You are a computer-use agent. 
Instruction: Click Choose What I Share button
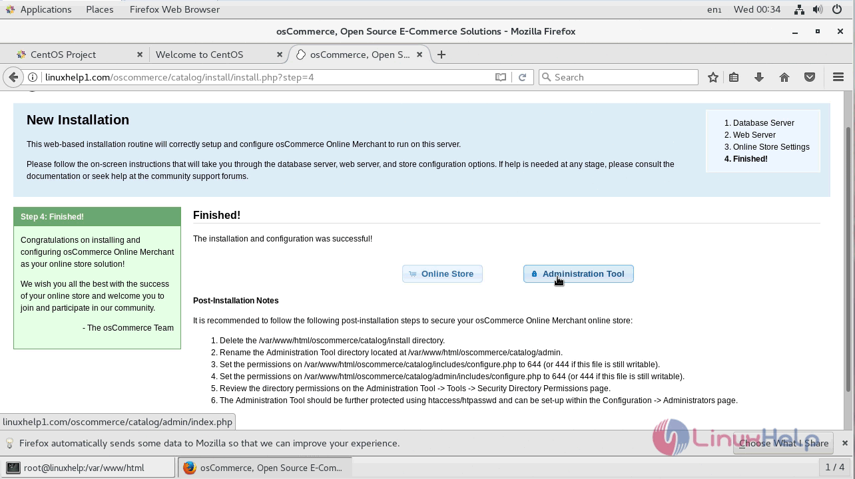click(783, 443)
